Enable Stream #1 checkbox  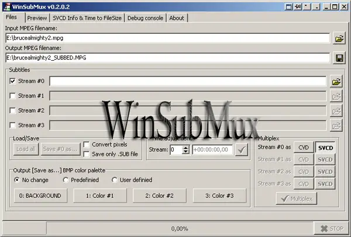tap(13, 96)
